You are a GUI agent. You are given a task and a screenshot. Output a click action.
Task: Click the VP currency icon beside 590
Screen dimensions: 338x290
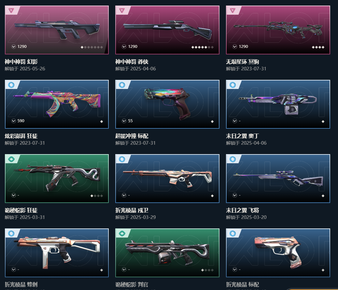click(x=14, y=121)
